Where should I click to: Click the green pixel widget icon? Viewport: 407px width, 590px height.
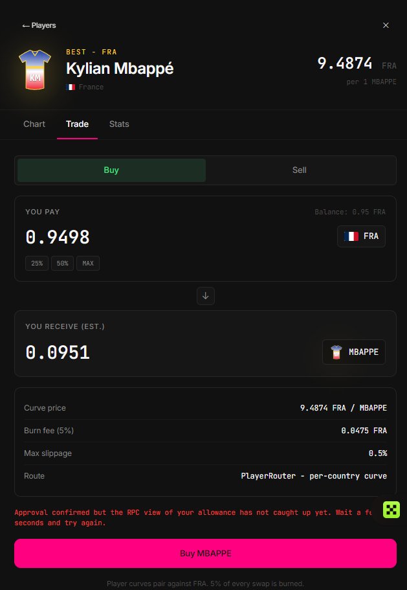click(x=391, y=510)
